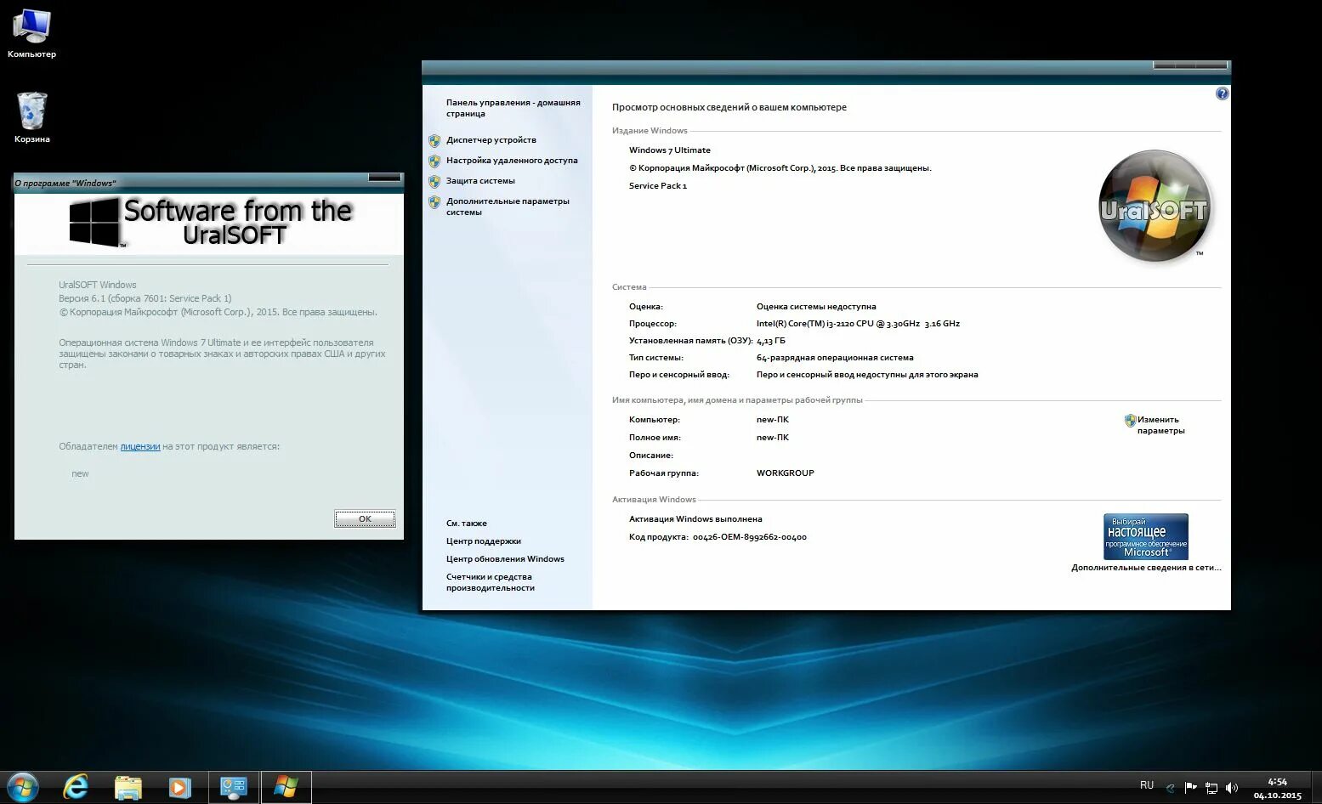The image size is (1322, 804).
Task: Select the Windows 7 Ultimate edition text
Action: (670, 150)
